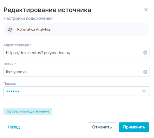Screen dimensions: 154x138
Task: Apply changes with Применить button
Action: click(x=134, y=127)
